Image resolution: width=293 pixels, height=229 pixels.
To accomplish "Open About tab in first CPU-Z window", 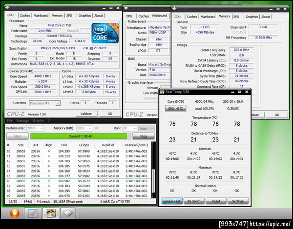I will pyautogui.click(x=99, y=16).
